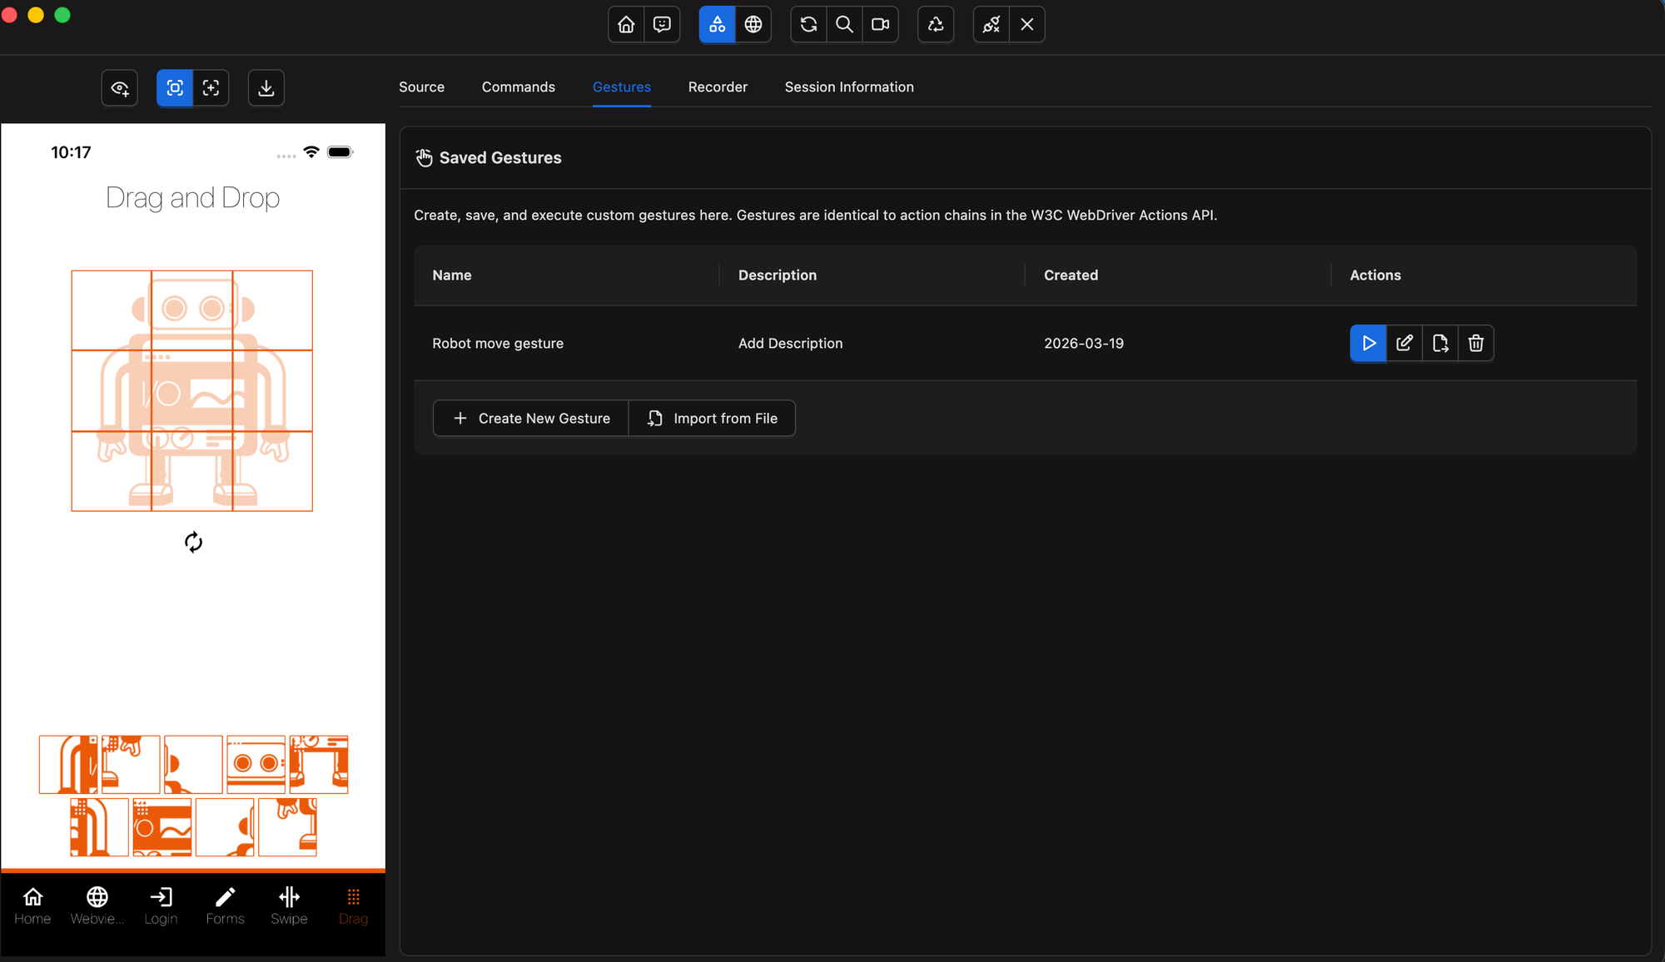Switch to web/hybrid app mode
This screenshot has width=1665, height=962.
click(x=753, y=24)
